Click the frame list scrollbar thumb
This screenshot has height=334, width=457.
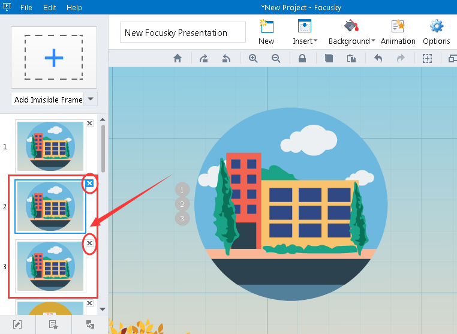[x=103, y=148]
